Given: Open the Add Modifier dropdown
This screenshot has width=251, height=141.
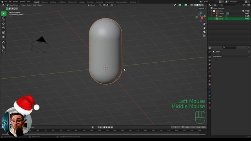Looking at the screenshot, I should coord(231,56).
